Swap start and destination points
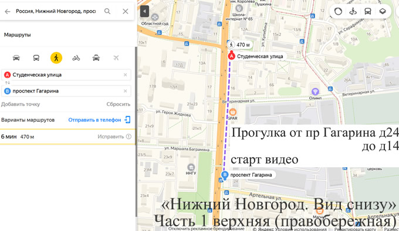 click(x=8, y=82)
